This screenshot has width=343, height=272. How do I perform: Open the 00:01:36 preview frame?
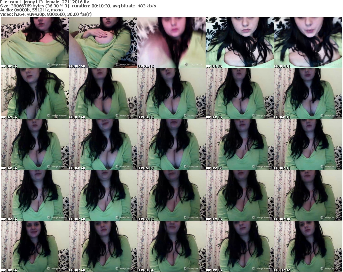(240, 43)
